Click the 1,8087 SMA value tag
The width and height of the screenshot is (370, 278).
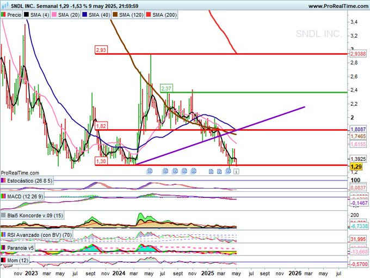[x=358, y=129]
